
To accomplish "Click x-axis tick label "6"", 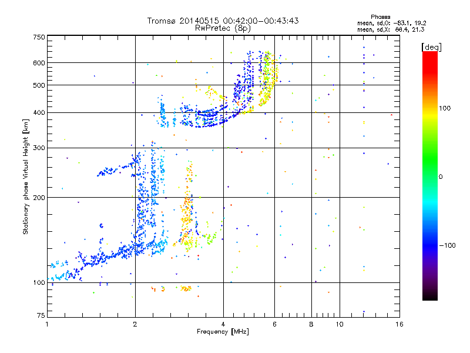I will (274, 324).
